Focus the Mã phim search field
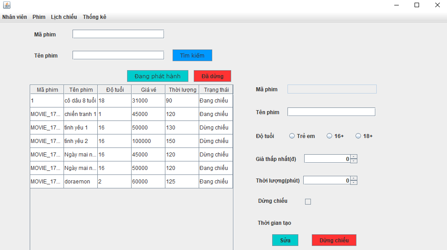The width and height of the screenshot is (447, 250). coord(119,34)
